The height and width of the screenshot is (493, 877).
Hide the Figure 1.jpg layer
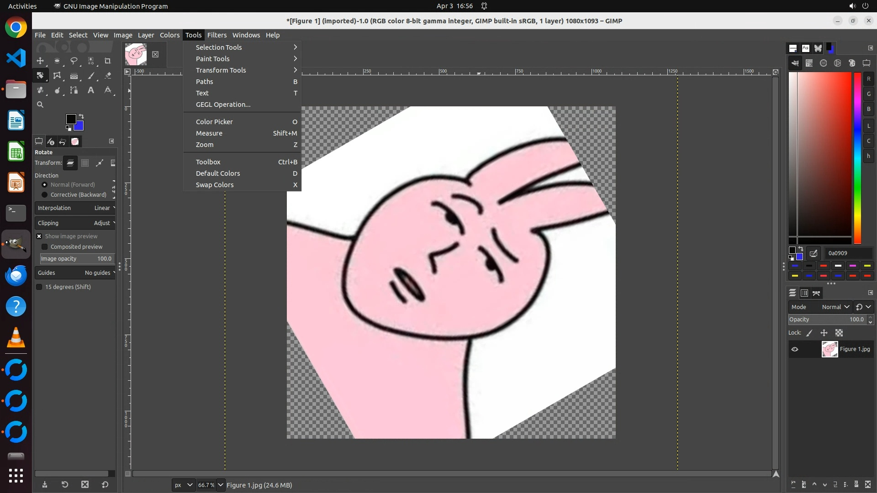click(x=795, y=349)
